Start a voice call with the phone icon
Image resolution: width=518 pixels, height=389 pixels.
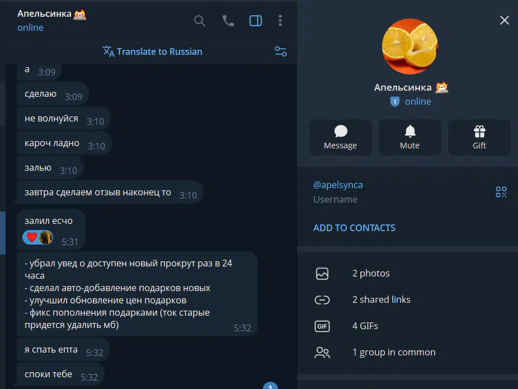pyautogui.click(x=228, y=21)
